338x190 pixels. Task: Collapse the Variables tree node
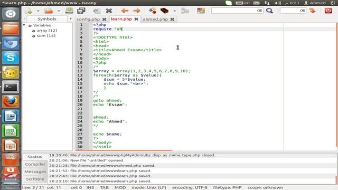click(x=24, y=25)
